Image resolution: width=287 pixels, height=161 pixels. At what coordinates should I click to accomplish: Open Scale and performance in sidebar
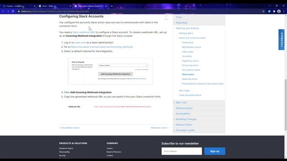[x=190, y=95]
